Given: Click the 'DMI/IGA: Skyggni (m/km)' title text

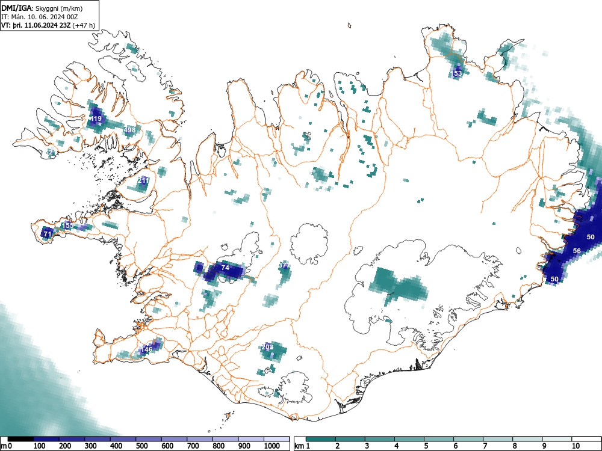Looking at the screenshot, I should (x=42, y=8).
